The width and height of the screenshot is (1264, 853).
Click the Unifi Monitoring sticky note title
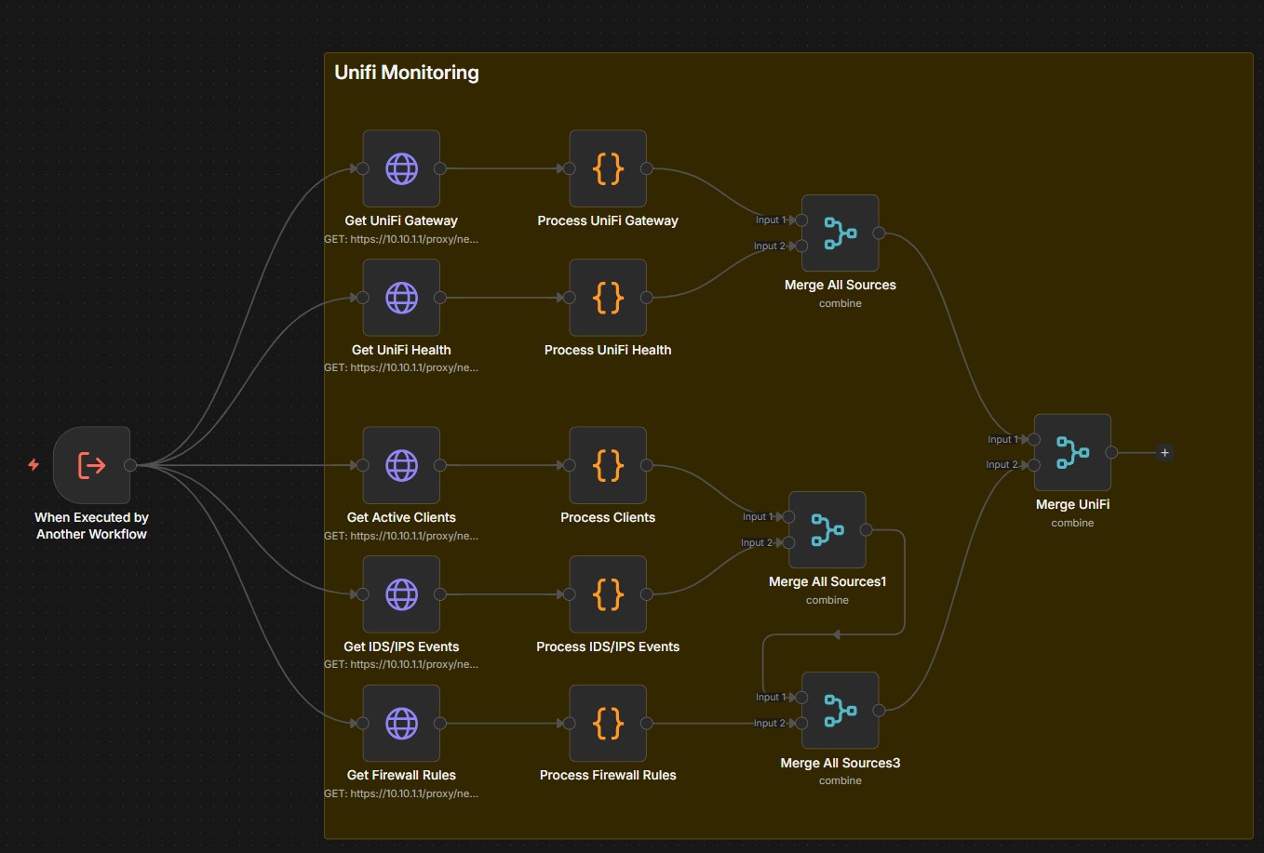coord(407,73)
